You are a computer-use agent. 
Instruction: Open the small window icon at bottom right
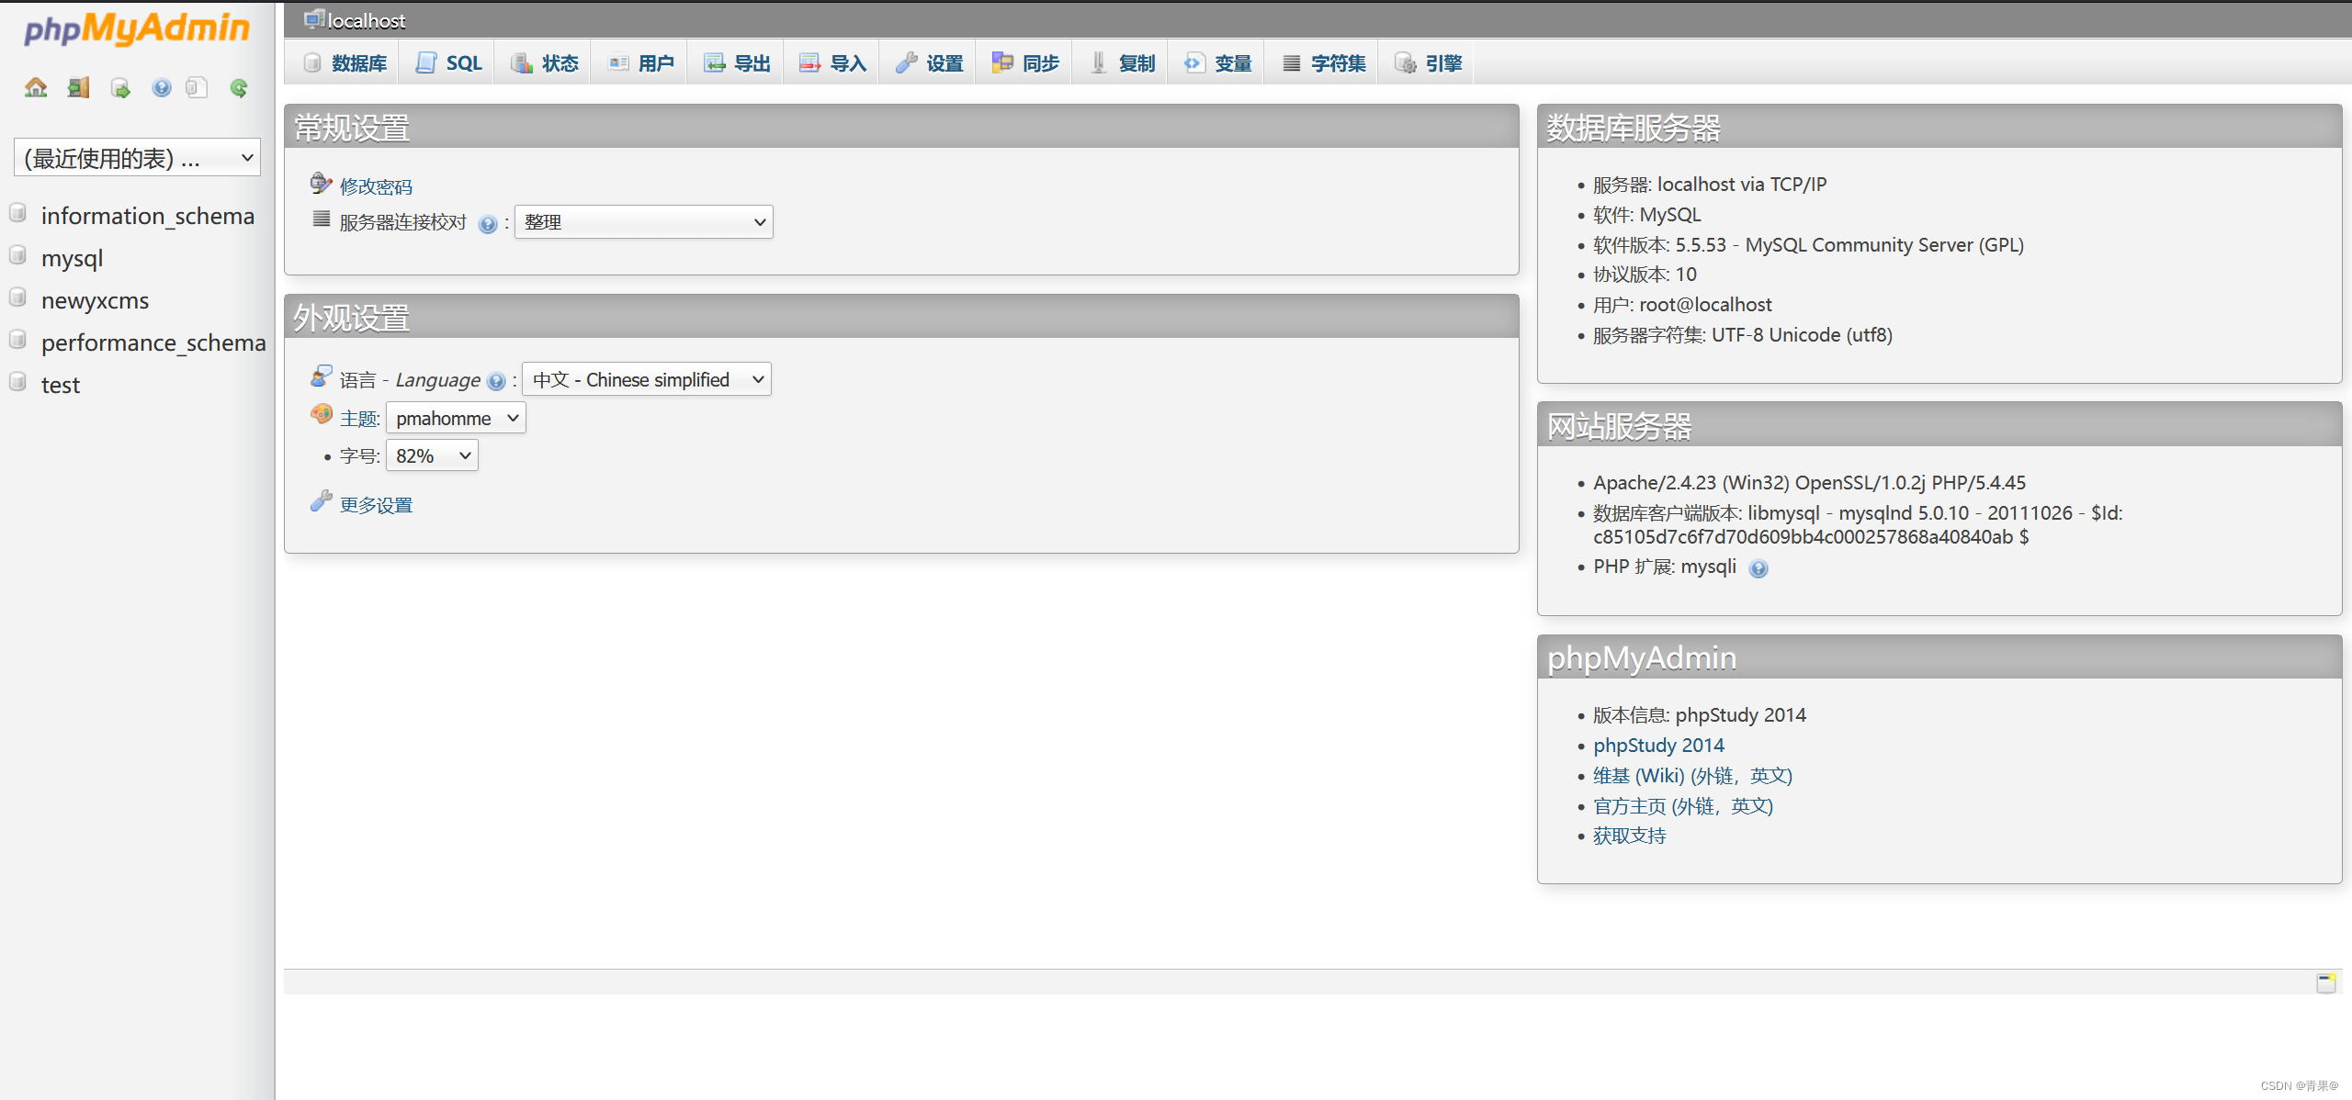point(2325,983)
